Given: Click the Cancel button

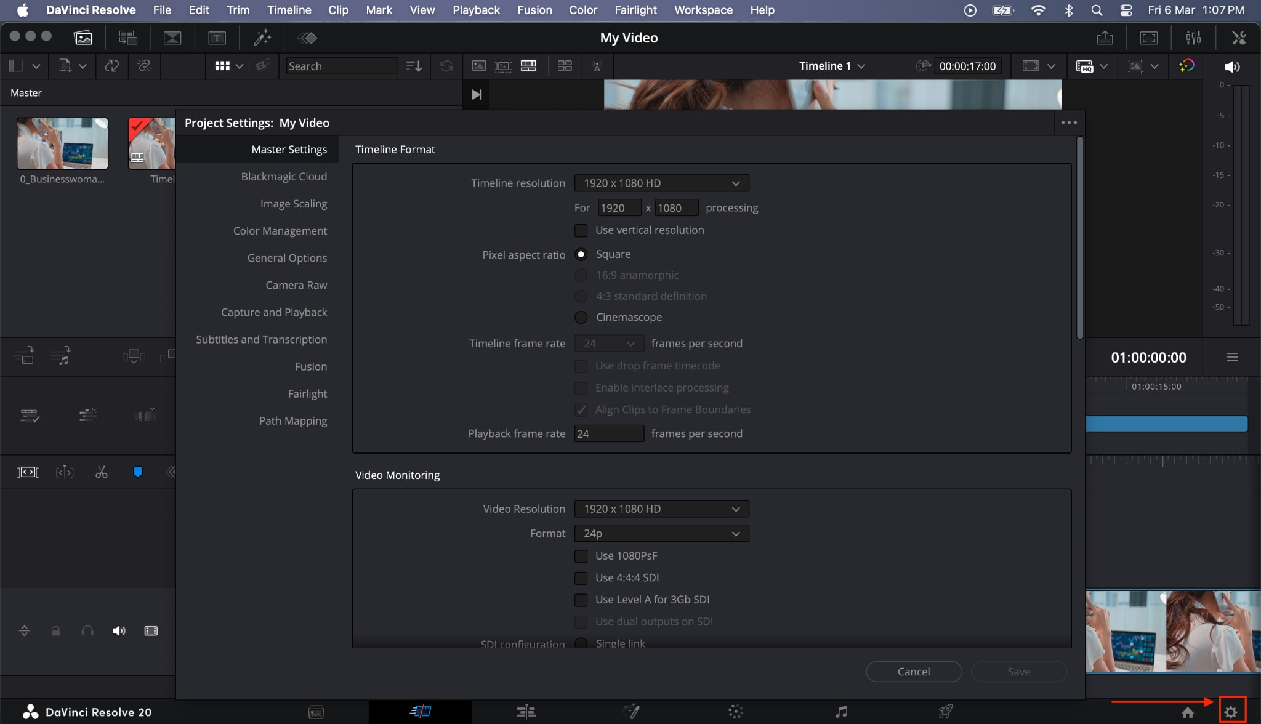Looking at the screenshot, I should tap(913, 671).
